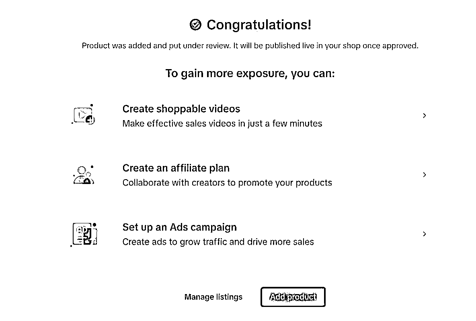The height and width of the screenshot is (321, 476).
Task: Click the Congratulations! heading
Action: point(259,25)
